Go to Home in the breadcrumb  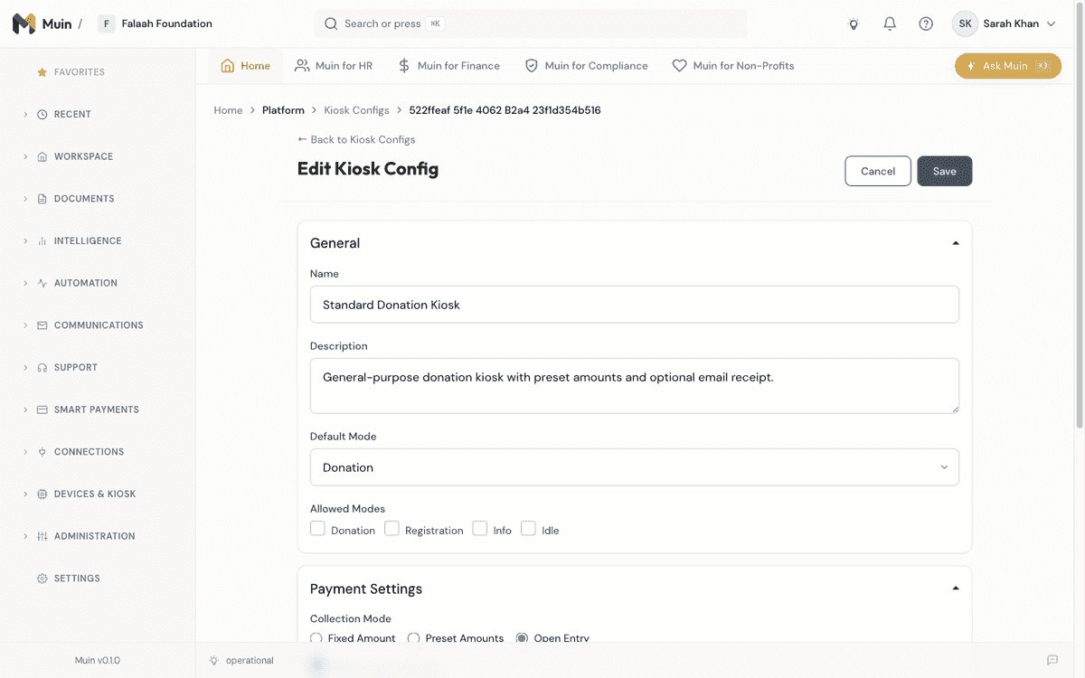pos(228,110)
